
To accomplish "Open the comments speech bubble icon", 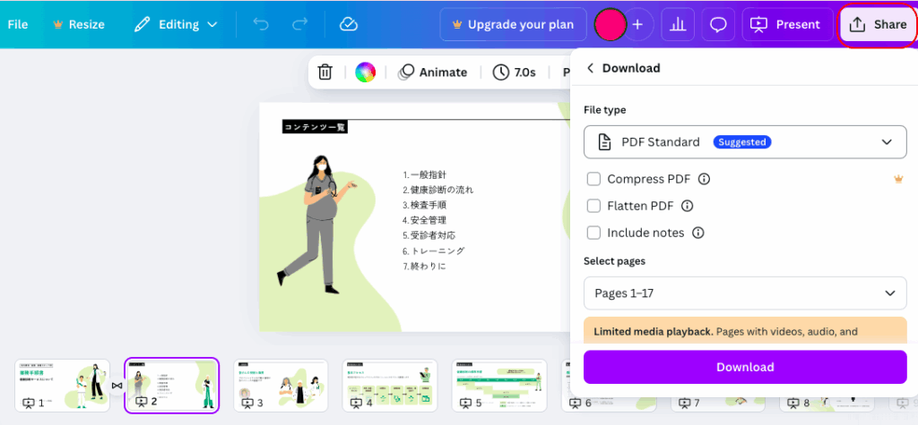I will pos(718,24).
